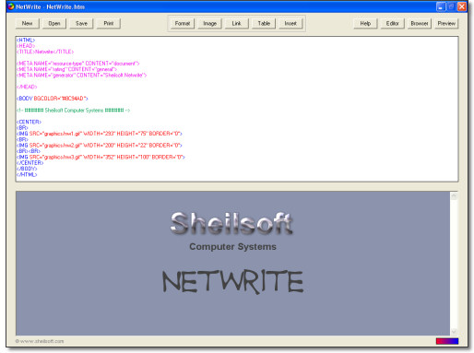Click the IMG line for nw3.gif
This screenshot has width=474, height=353.
click(101, 157)
